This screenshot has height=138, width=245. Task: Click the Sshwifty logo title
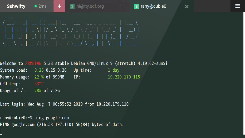tap(16, 6)
